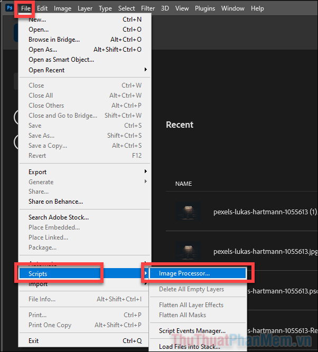
Task: Click the File Info... entry
Action: click(83, 299)
